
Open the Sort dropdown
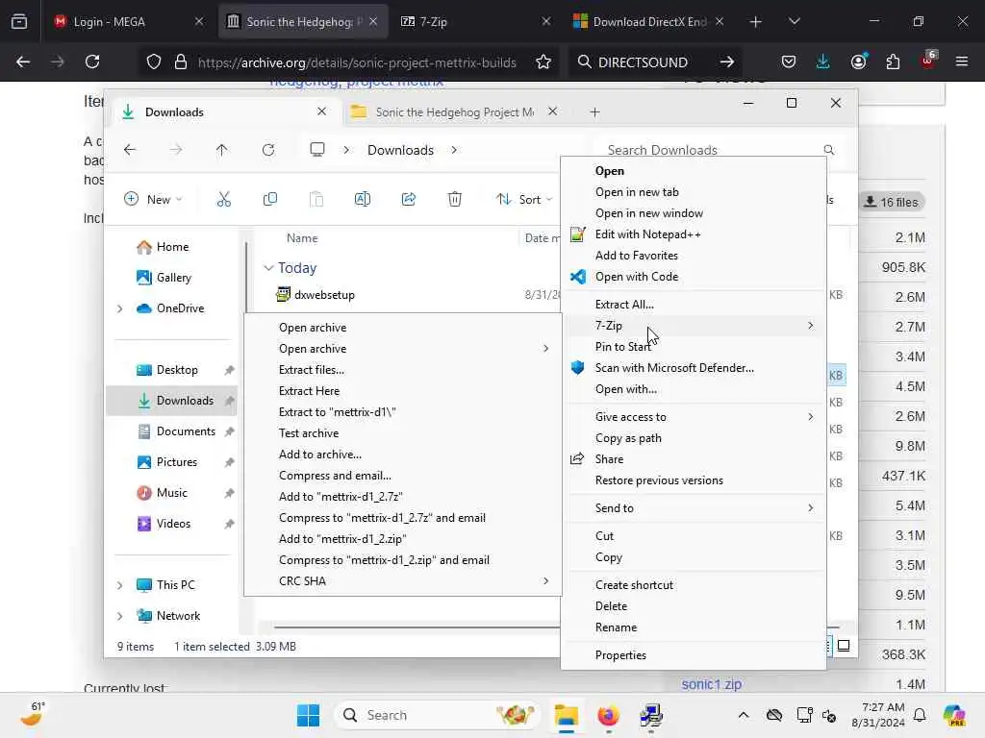(x=524, y=200)
